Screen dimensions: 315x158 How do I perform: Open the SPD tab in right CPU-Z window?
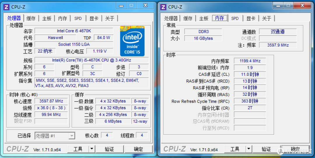tap(235, 18)
